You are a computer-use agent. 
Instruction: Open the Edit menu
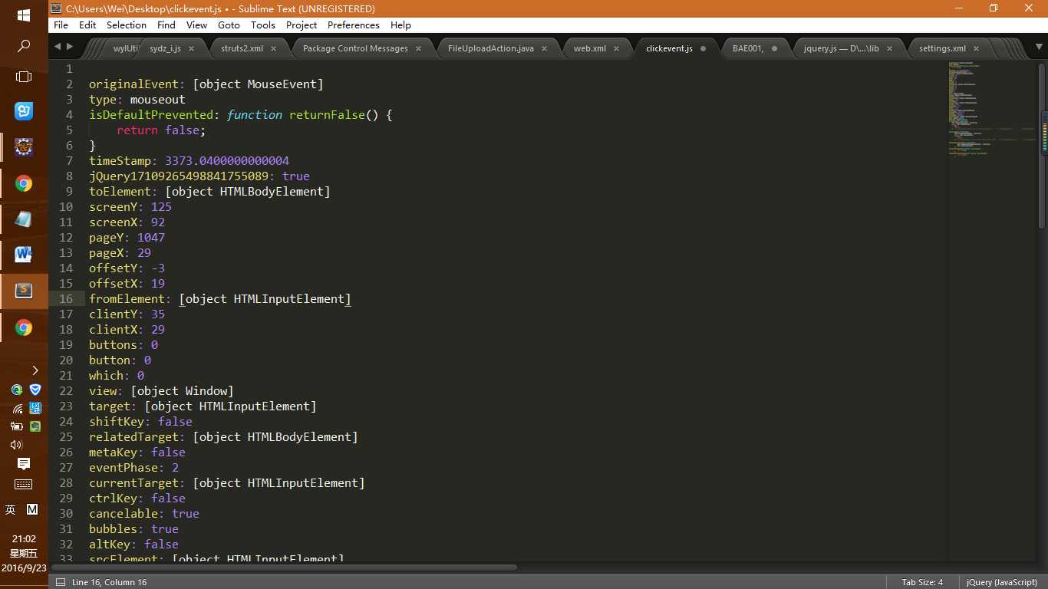tap(87, 25)
